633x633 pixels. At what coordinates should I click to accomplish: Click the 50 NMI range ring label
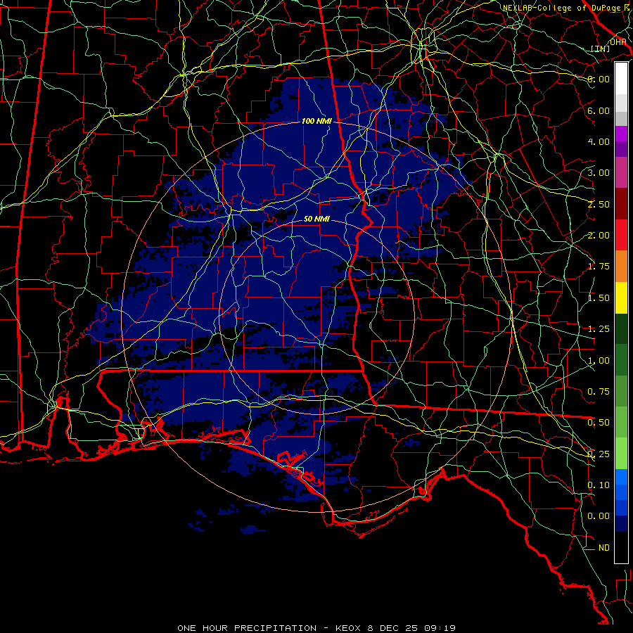316,219
